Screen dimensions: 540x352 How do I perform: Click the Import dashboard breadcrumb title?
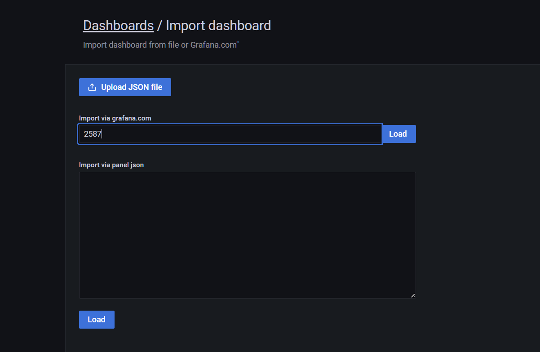coord(218,25)
